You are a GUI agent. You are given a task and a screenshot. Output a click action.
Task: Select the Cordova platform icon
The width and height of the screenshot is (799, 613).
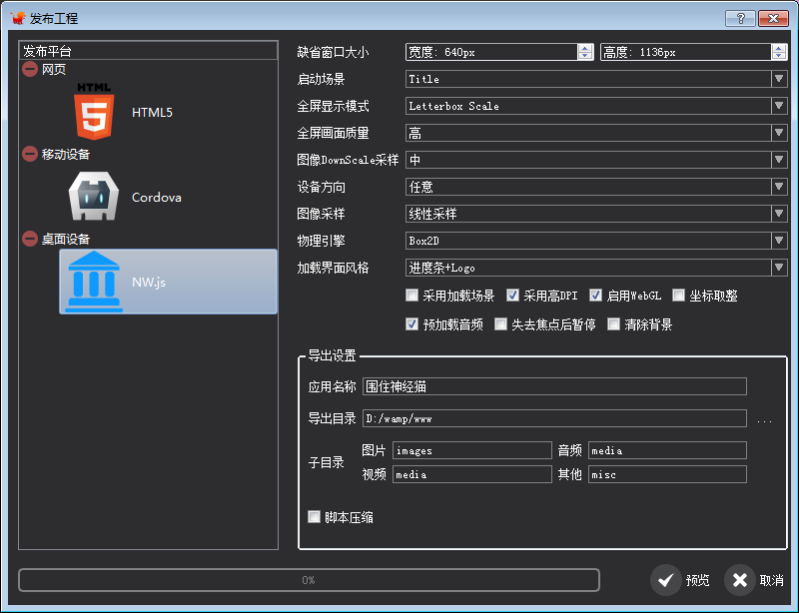(93, 197)
